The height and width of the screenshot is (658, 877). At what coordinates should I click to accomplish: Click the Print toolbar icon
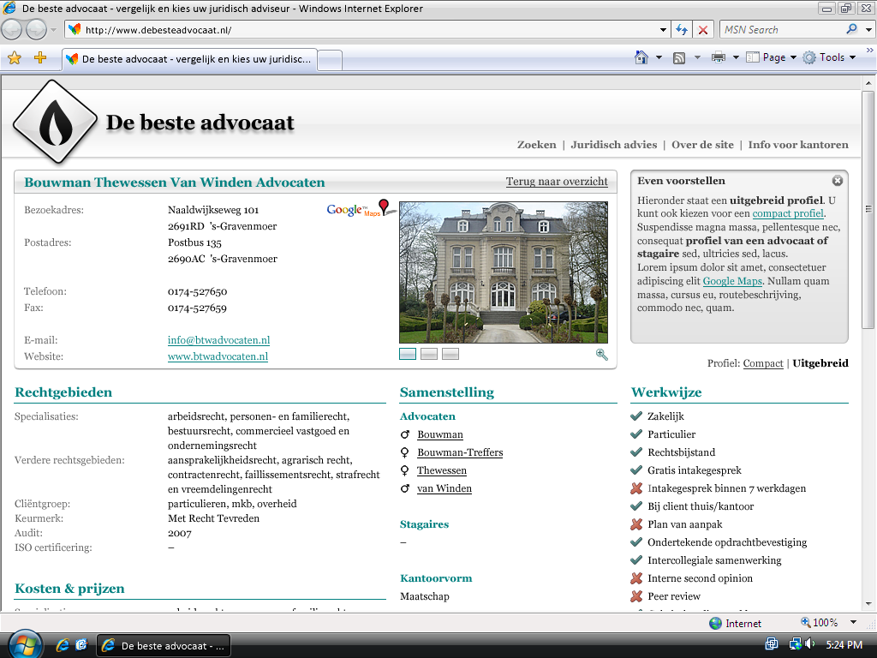click(x=719, y=57)
